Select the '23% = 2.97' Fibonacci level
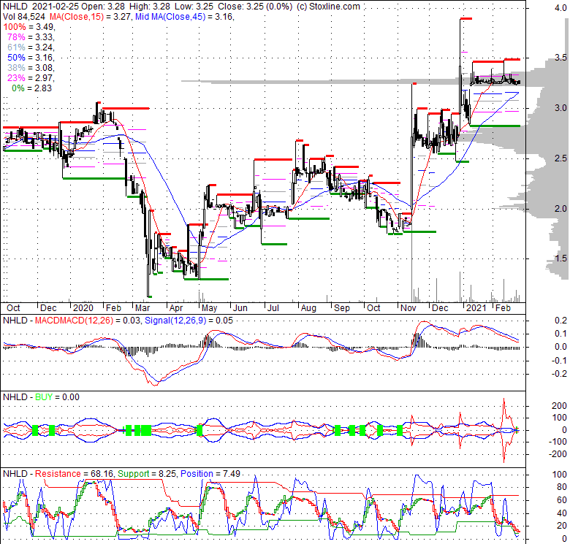 tap(31, 77)
